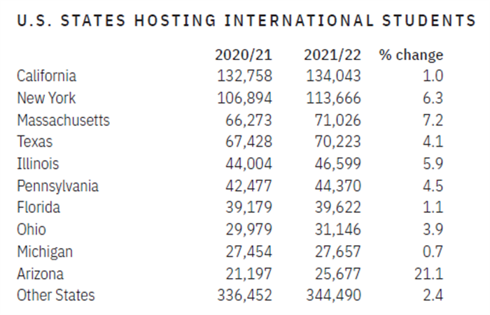
Task: Click the '% change' column header
Action: pos(412,55)
